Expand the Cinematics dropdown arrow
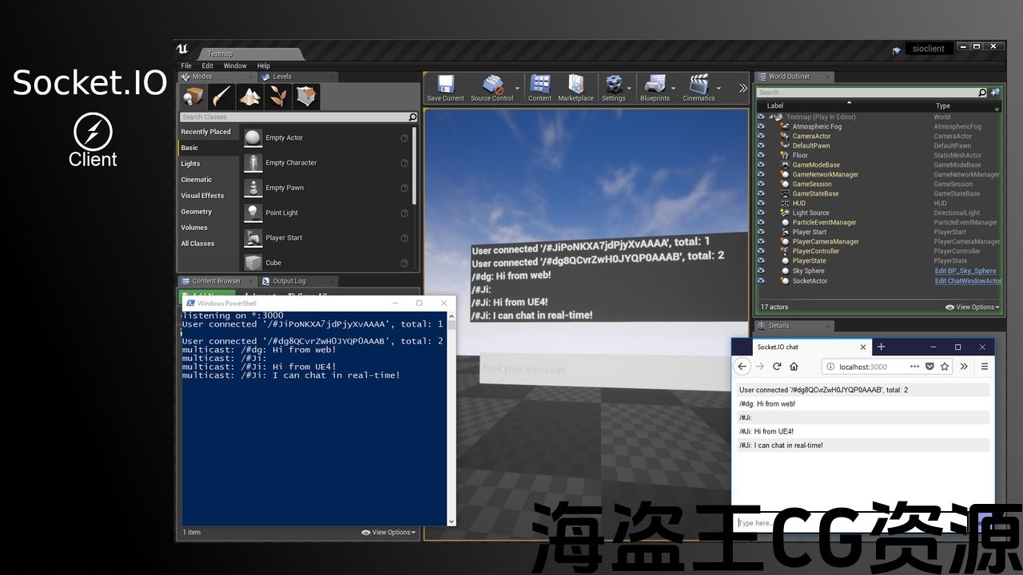 pyautogui.click(x=718, y=88)
